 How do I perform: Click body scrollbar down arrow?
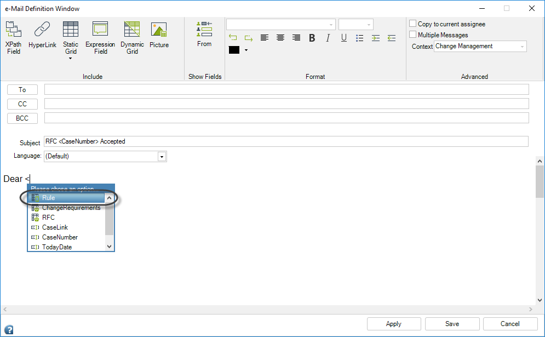coord(540,300)
